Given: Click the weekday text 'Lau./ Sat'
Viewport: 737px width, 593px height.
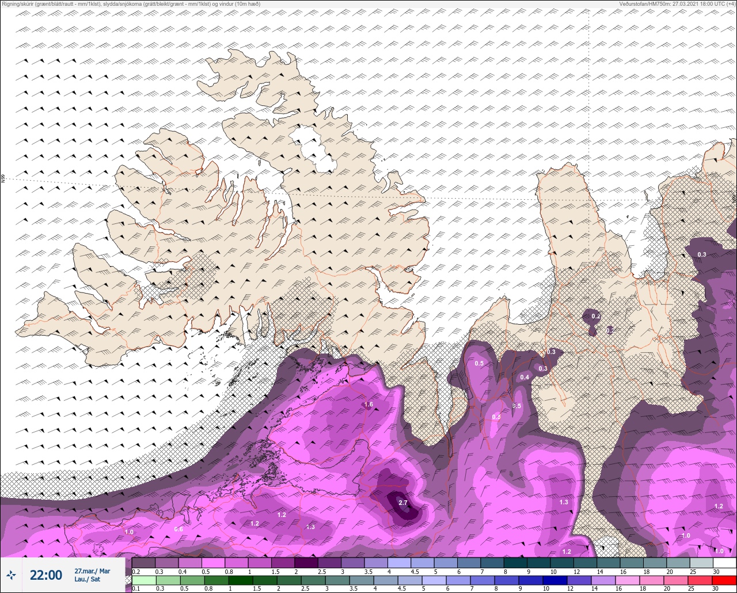Looking at the screenshot, I should click(88, 579).
